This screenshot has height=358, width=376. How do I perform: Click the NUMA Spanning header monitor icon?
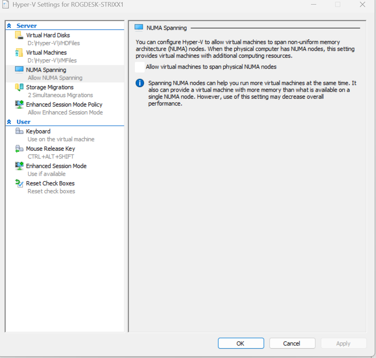pyautogui.click(x=139, y=28)
